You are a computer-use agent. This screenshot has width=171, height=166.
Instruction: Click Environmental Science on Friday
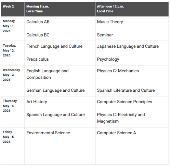click(x=48, y=133)
